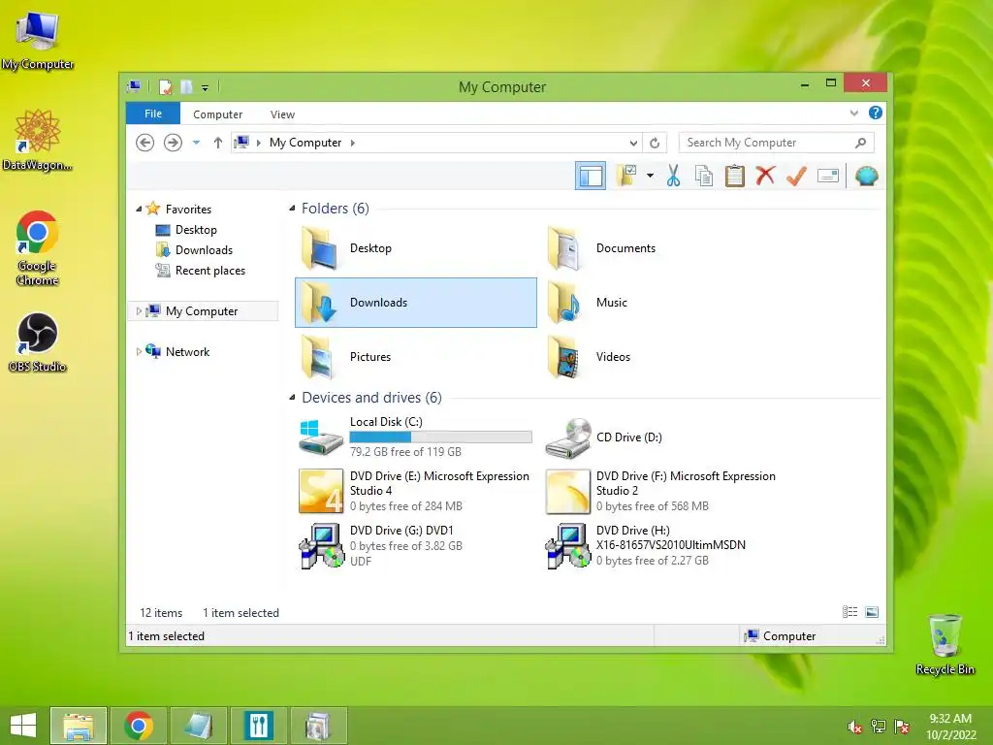This screenshot has width=993, height=745.
Task: Collapse the Folders (6) group
Action: coord(292,209)
